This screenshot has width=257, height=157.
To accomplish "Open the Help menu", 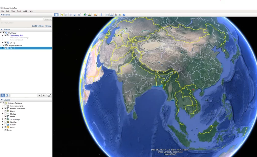I will coord(30,11).
